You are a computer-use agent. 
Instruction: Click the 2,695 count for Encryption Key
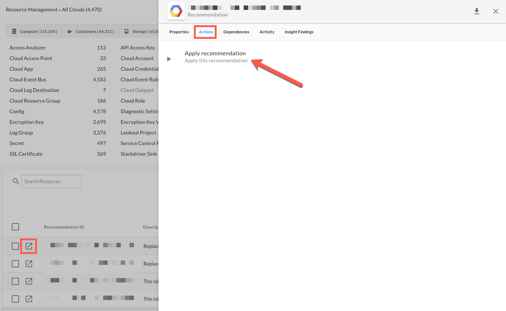(100, 122)
